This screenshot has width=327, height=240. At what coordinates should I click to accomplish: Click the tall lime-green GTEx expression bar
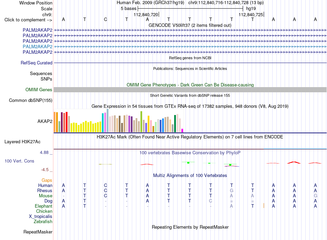pyautogui.click(x=141, y=122)
